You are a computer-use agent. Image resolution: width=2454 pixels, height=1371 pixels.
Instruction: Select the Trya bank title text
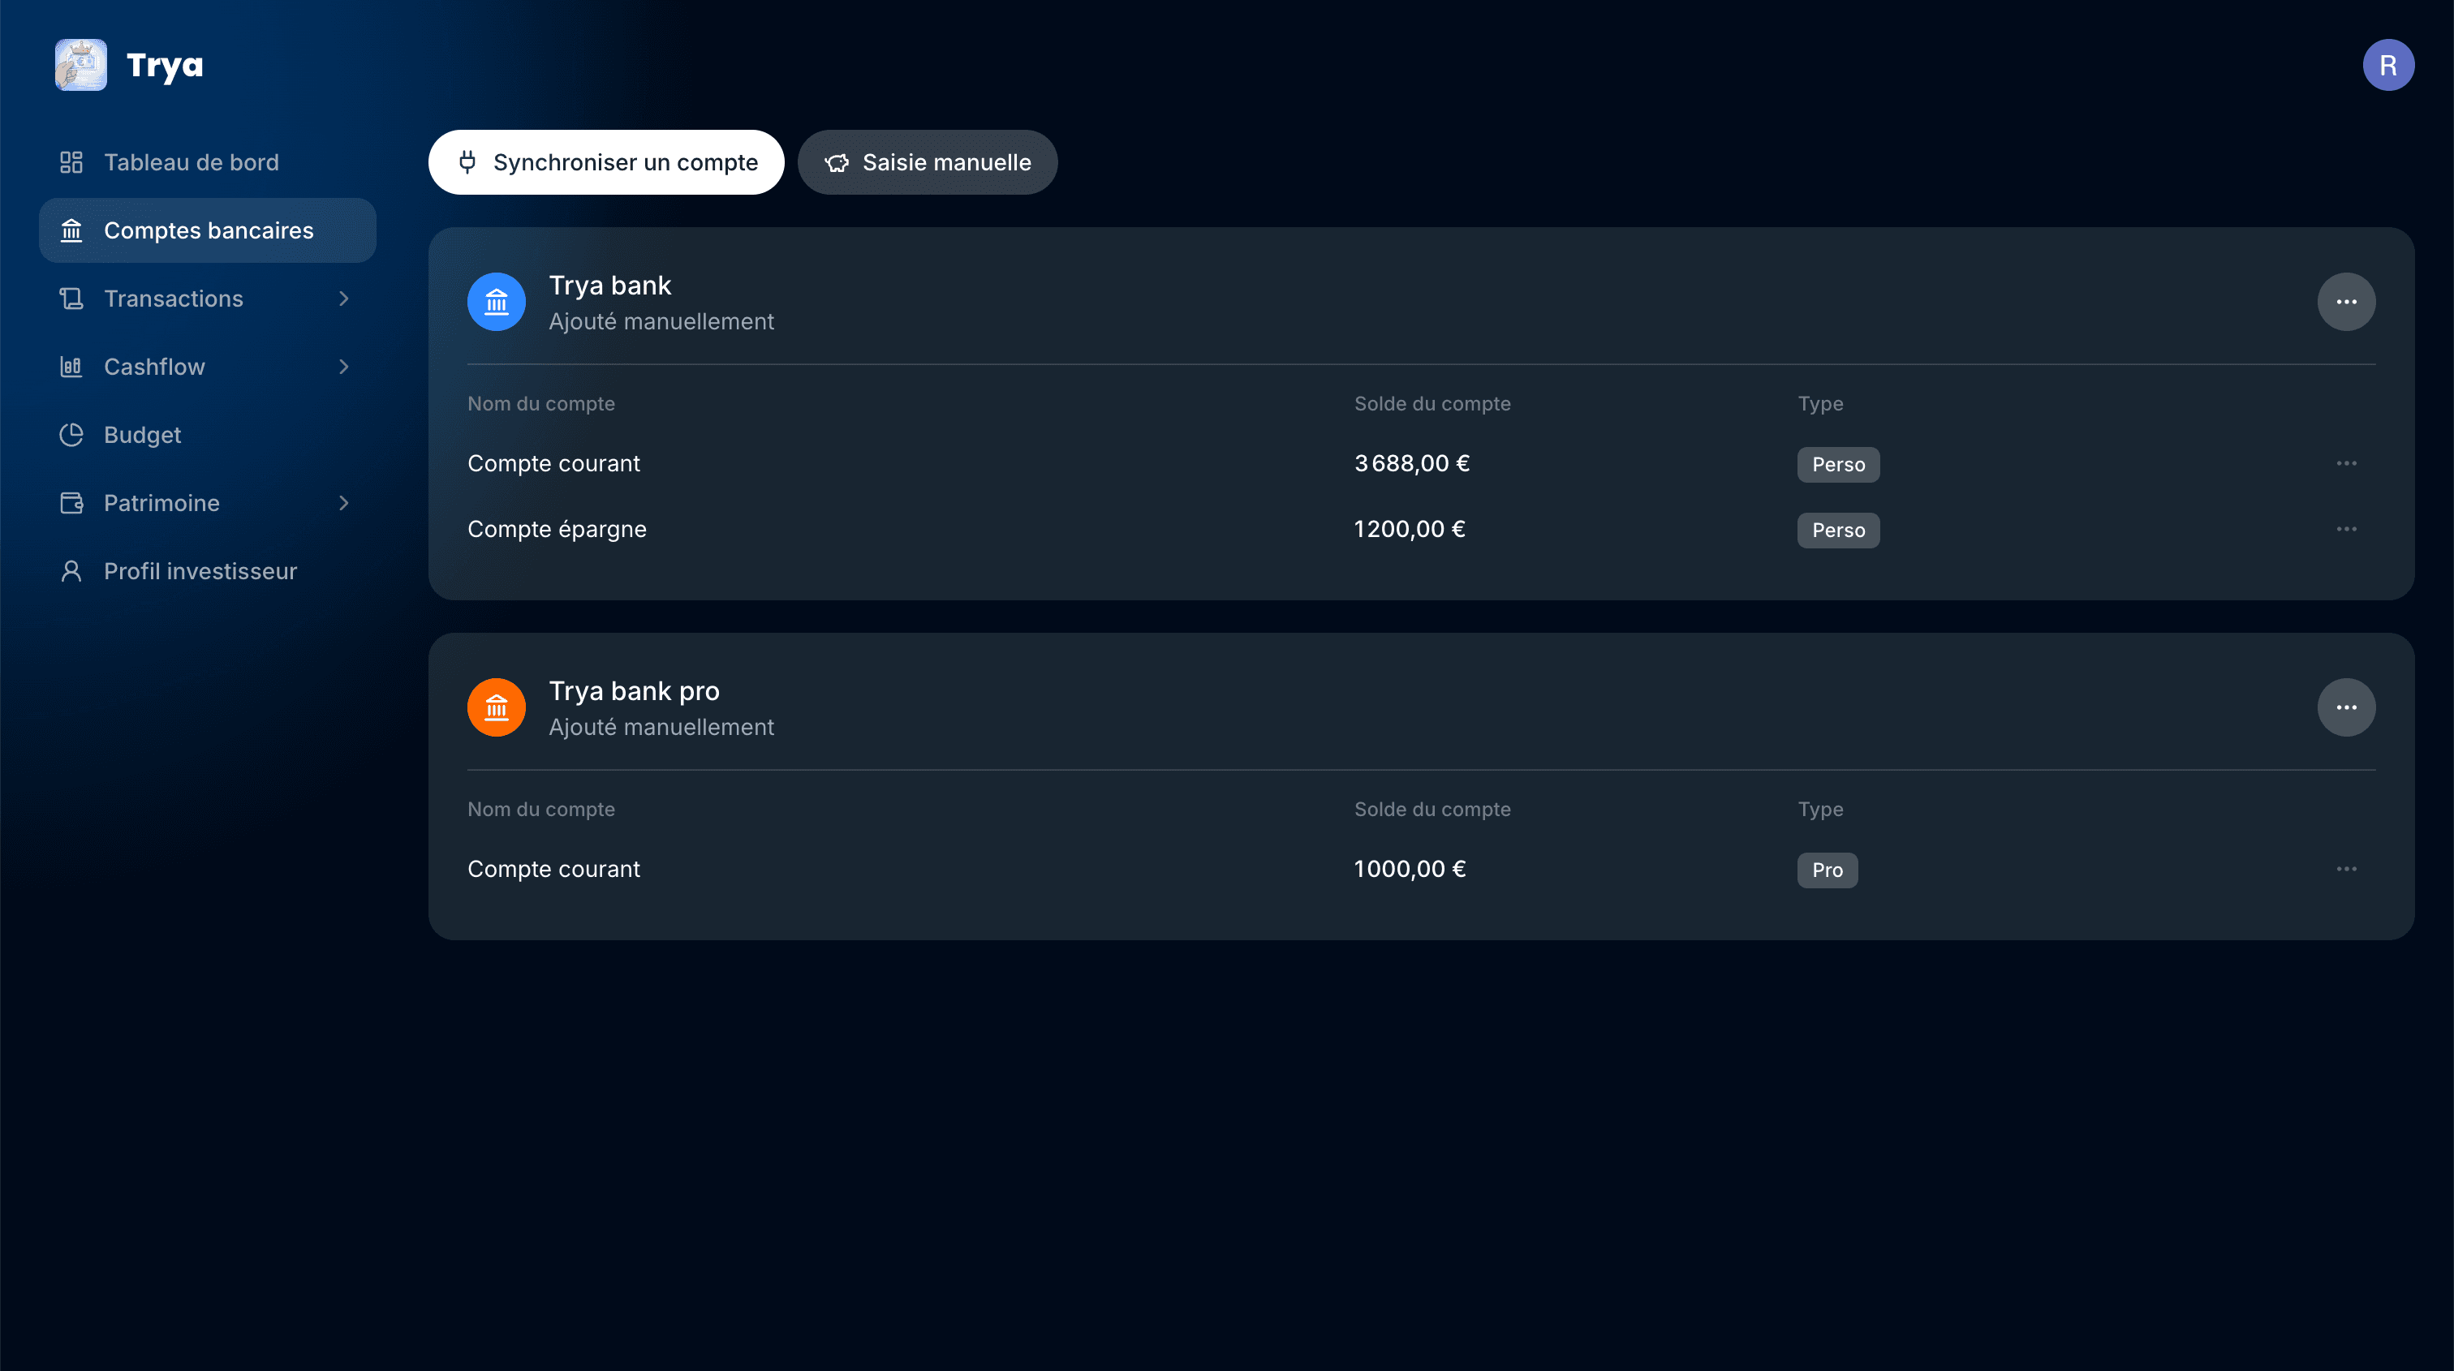pos(609,286)
